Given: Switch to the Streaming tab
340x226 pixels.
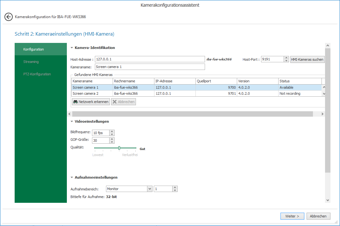Looking at the screenshot, I should click(x=31, y=62).
